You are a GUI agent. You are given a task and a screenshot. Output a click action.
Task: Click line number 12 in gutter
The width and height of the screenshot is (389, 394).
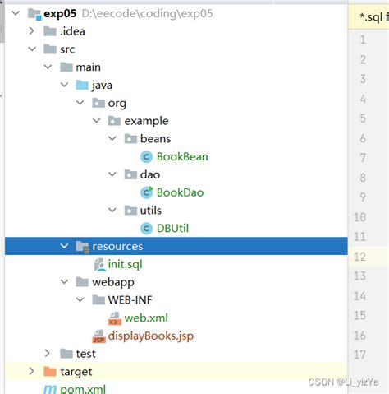point(359,257)
